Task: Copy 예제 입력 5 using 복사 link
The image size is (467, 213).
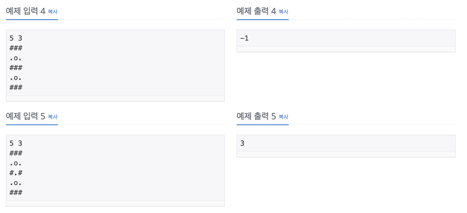Action: coord(53,117)
